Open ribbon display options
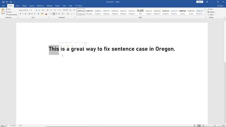 pos(207,2)
